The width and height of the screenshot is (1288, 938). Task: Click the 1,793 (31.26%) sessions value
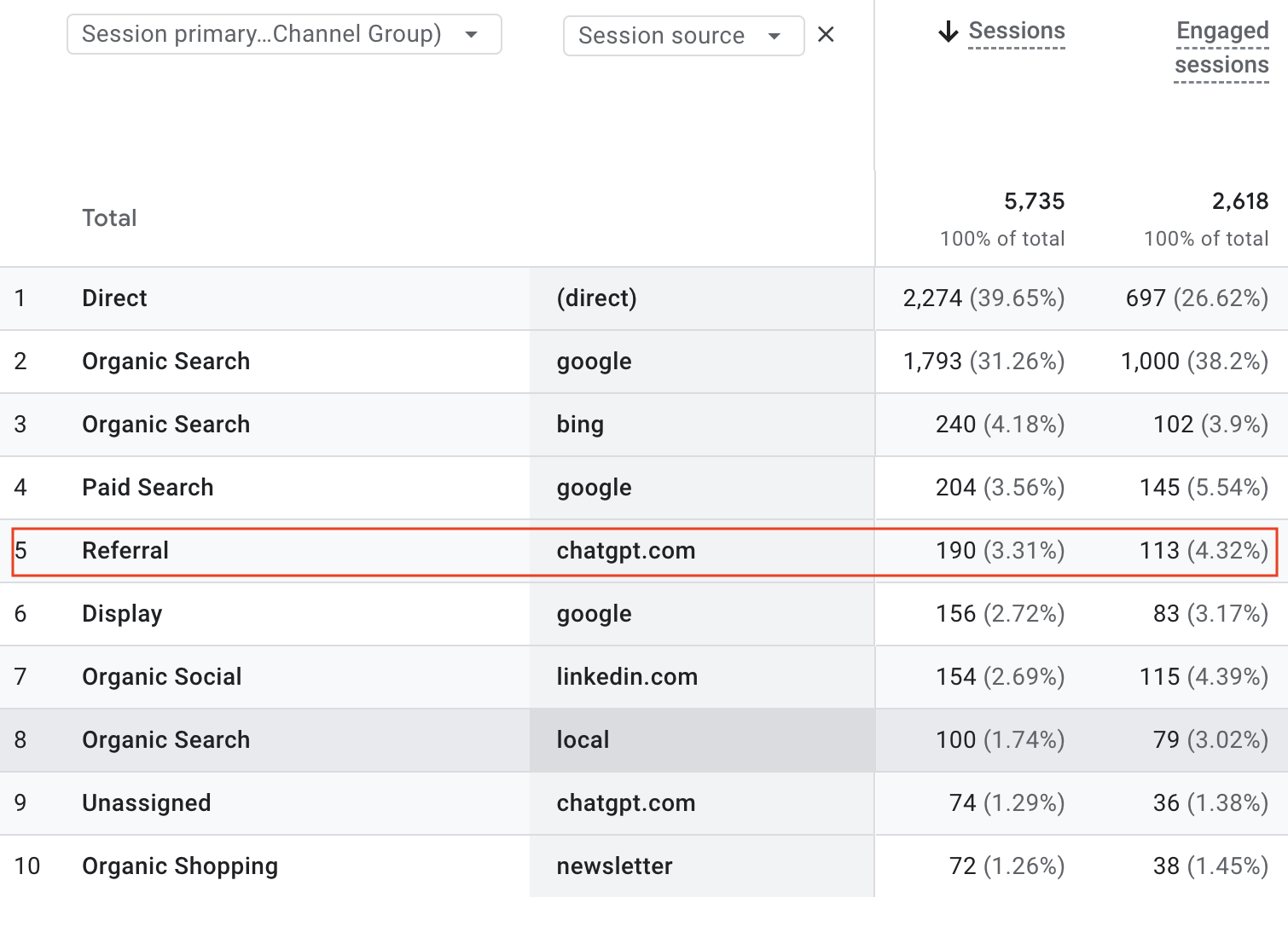coord(983,362)
